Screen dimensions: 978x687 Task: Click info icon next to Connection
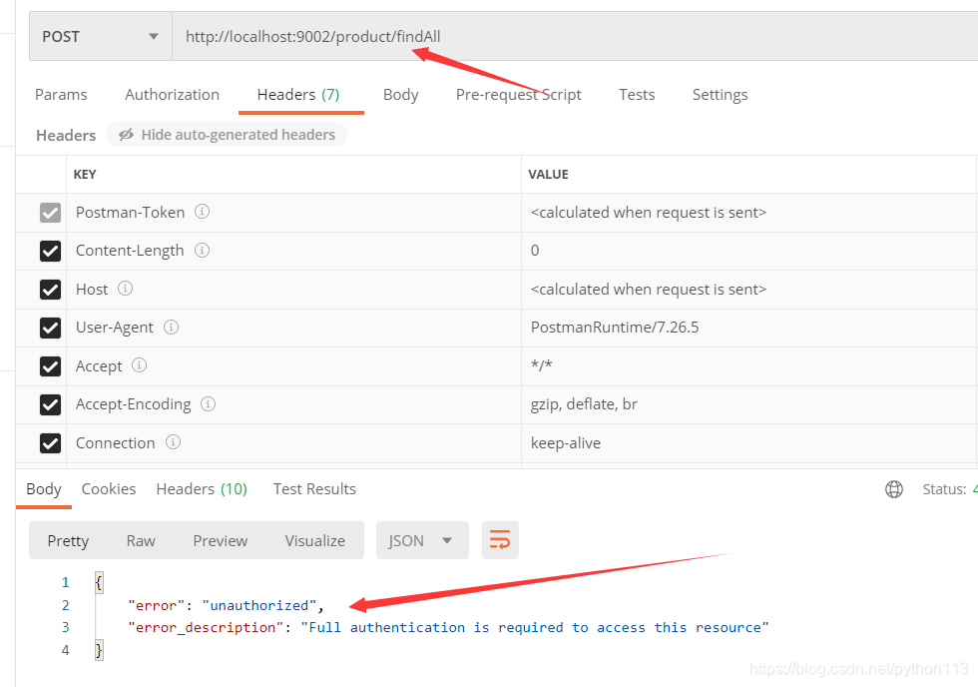tap(173, 441)
